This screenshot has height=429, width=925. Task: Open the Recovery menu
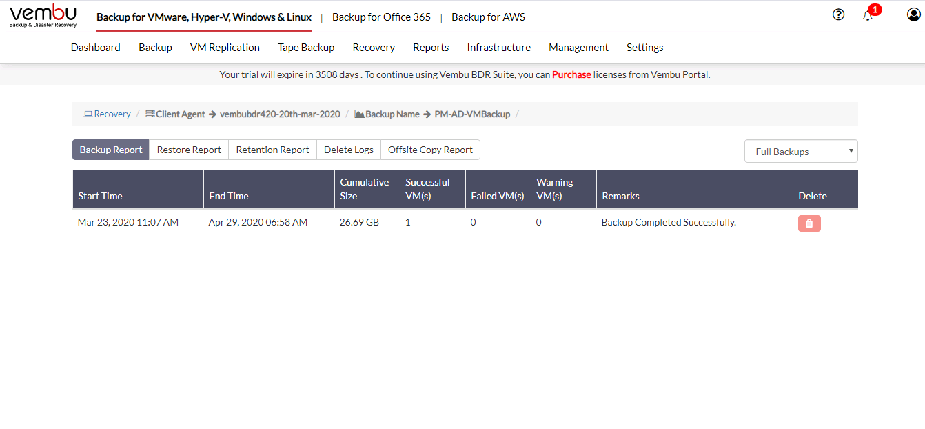(374, 48)
